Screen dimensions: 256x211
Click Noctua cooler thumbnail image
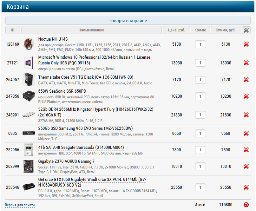coord(29,44)
